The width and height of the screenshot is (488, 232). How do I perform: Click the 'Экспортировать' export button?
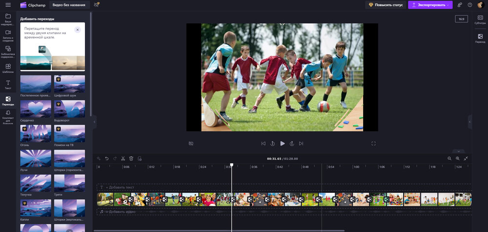(430, 5)
